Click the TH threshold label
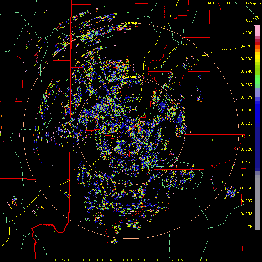Viewport: 262px width, 262px height. (250, 227)
